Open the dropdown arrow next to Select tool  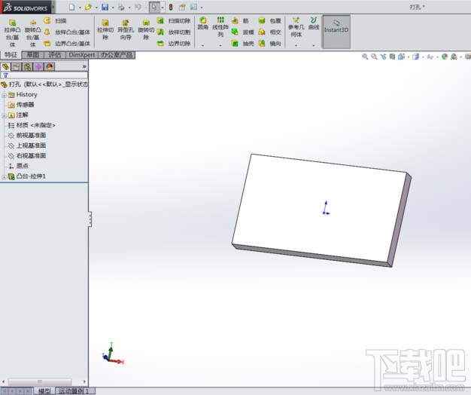pyautogui.click(x=163, y=8)
